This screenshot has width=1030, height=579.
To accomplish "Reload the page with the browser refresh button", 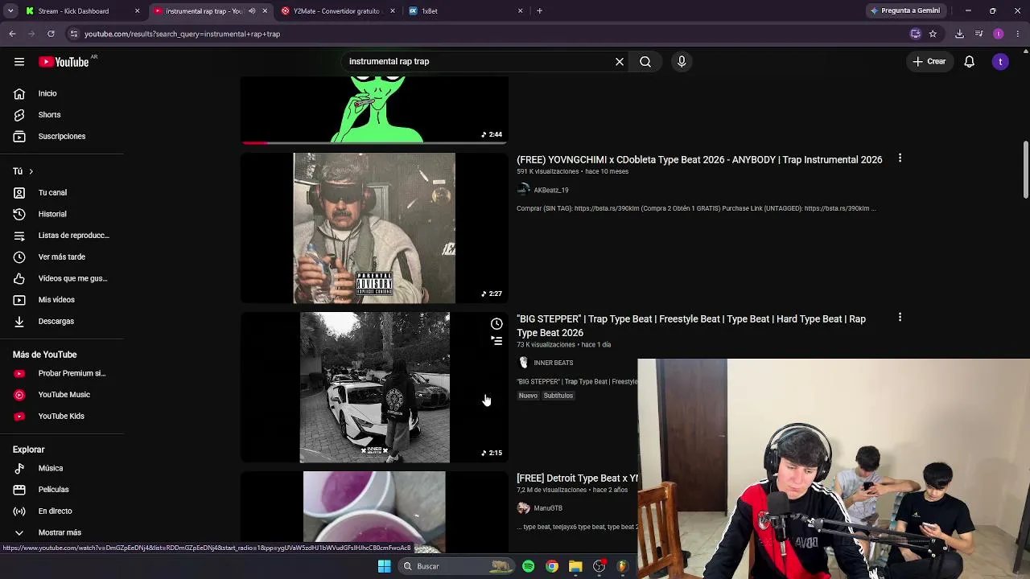I will (51, 34).
